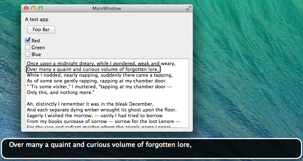Click the MainWindow title bar text
The width and height of the screenshot is (303, 161).
(x=107, y=8)
